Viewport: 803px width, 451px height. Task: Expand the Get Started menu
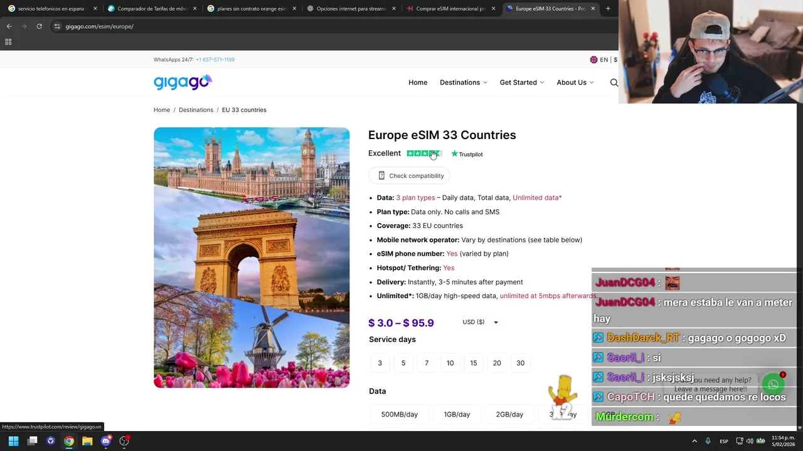tap(522, 83)
